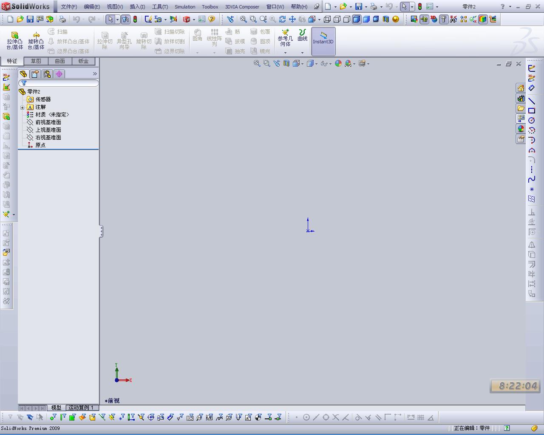Screen dimensions: 544x435
Task: Select the Rectangle sketch tool on right toolbar
Action: click(x=532, y=110)
